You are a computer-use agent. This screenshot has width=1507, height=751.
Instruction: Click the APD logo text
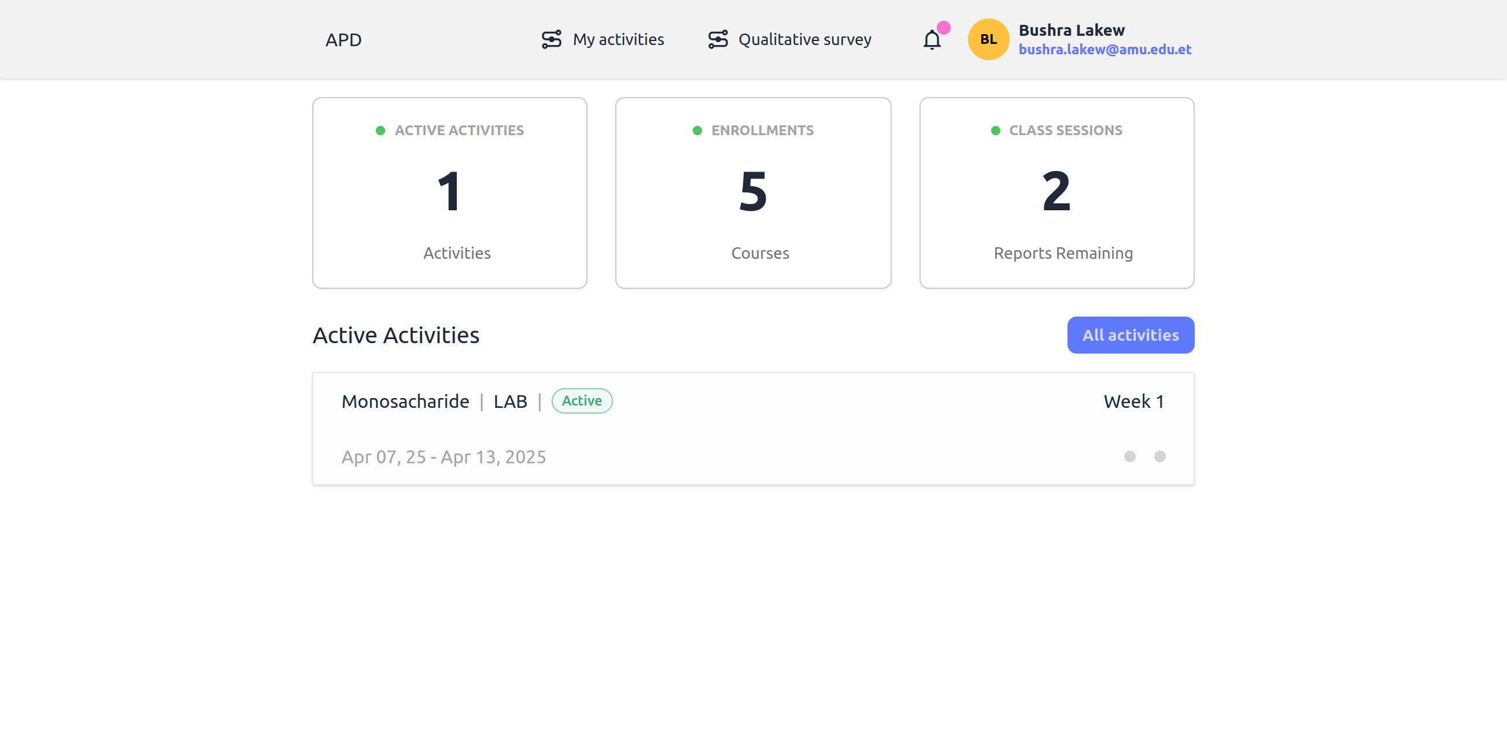point(343,40)
